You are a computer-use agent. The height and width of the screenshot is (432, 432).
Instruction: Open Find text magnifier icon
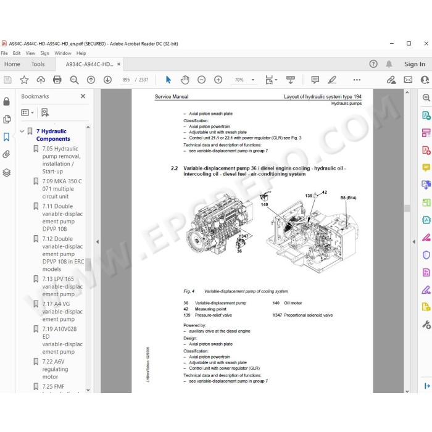[x=74, y=80]
